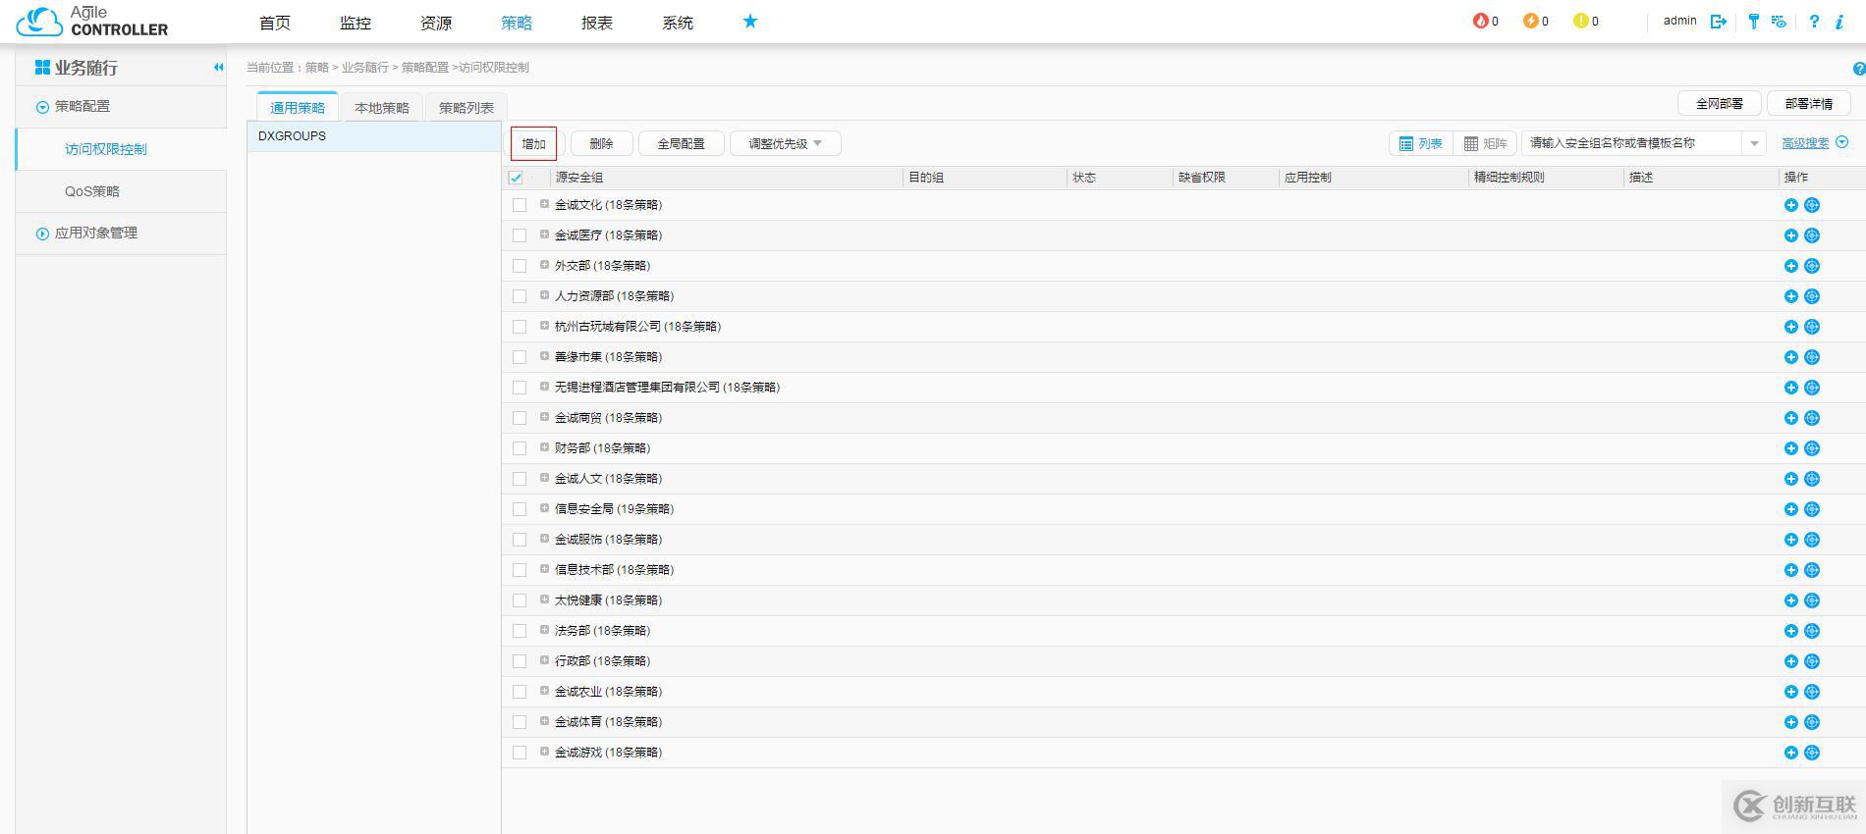This screenshot has height=834, width=1866.
Task: Click the logout arrow icon next to admin
Action: coord(1719,21)
